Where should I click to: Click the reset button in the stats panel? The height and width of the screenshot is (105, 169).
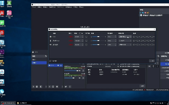142,86
